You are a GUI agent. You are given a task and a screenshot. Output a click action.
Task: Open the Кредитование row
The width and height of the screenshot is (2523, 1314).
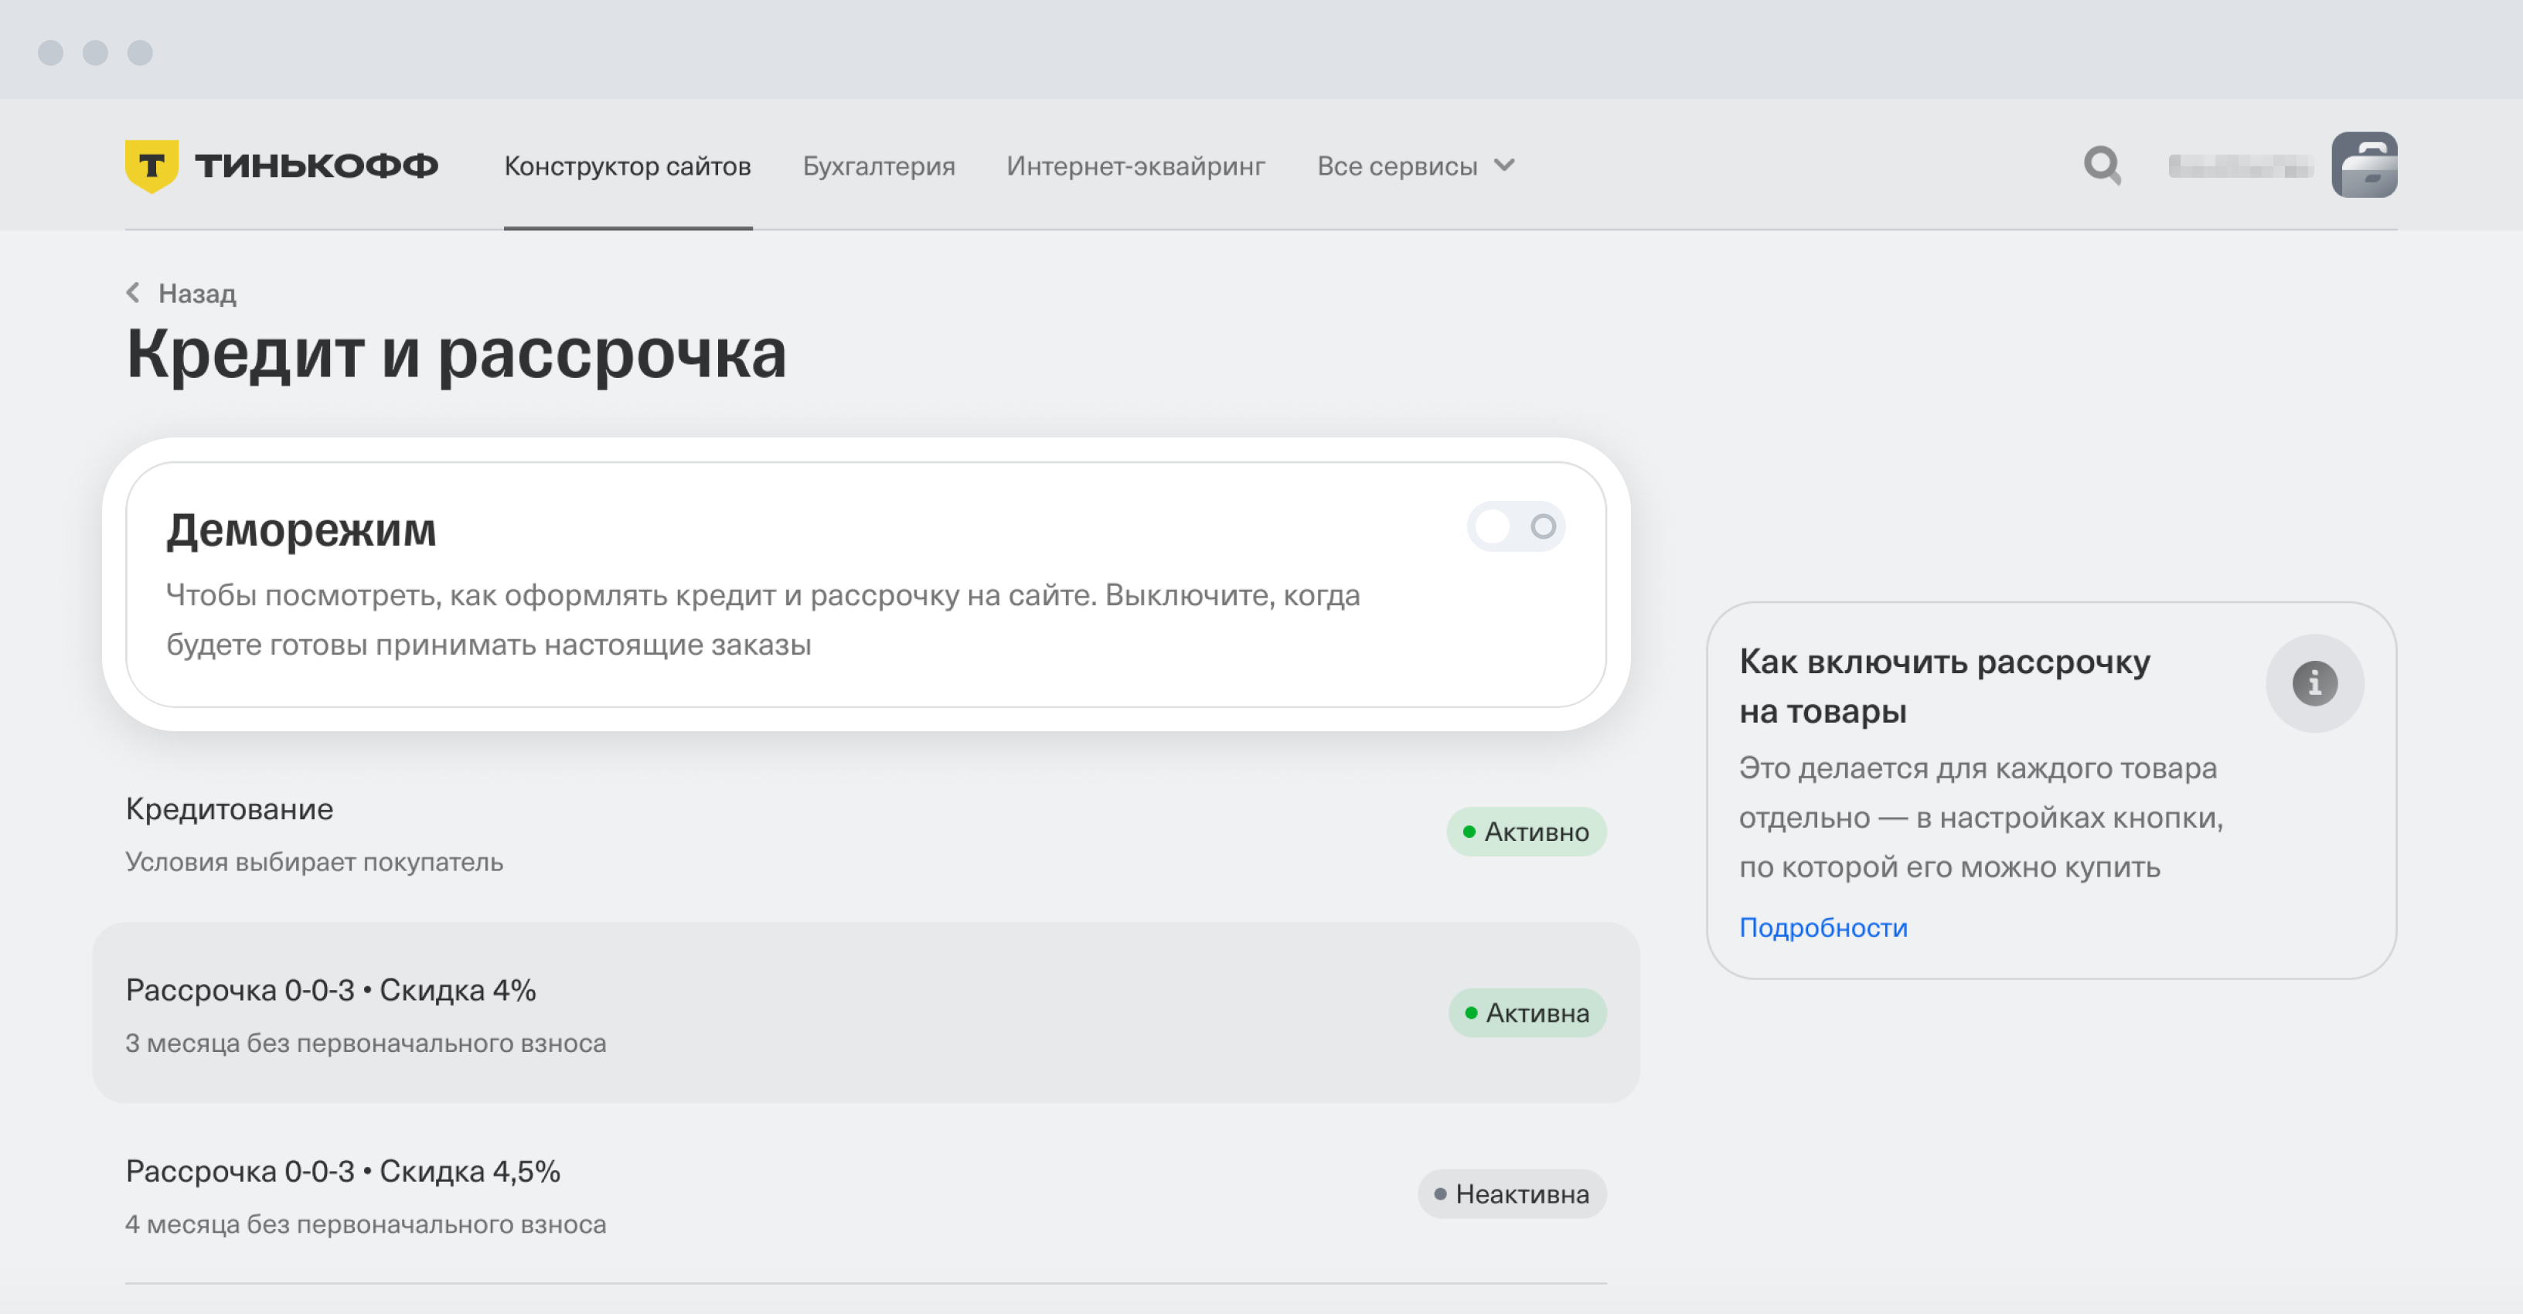(866, 833)
